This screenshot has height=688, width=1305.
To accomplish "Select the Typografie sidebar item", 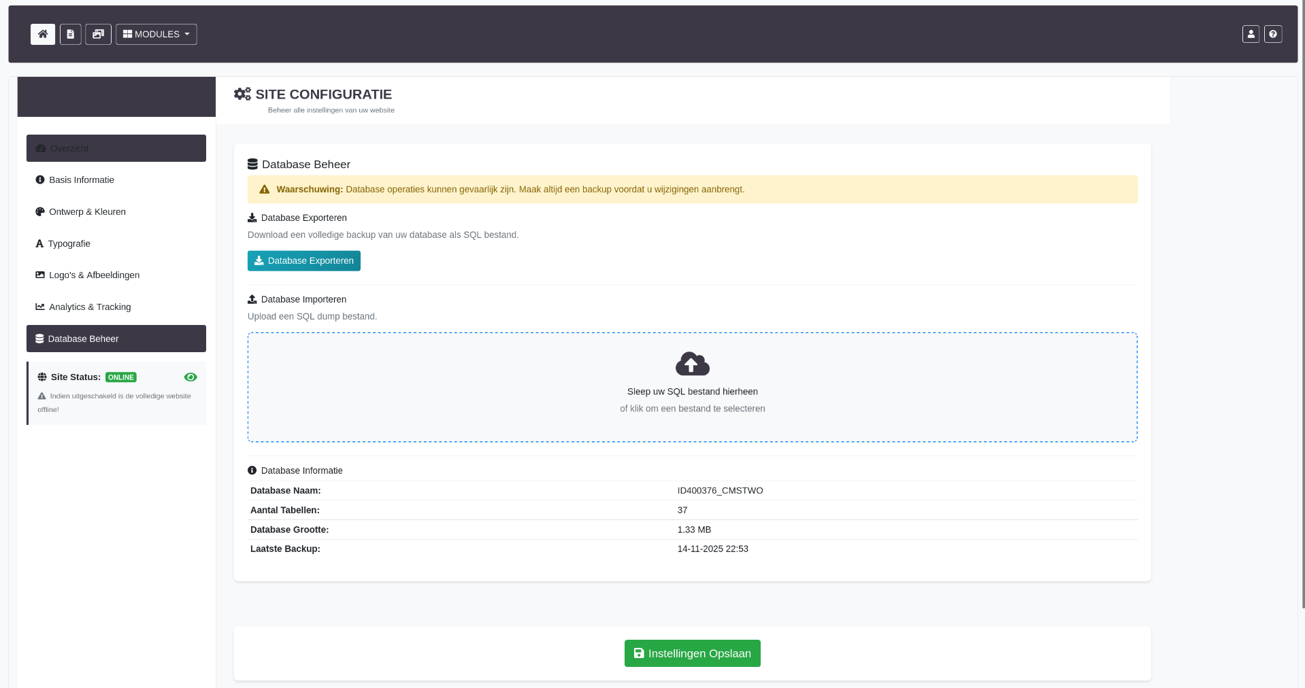I will coord(69,243).
